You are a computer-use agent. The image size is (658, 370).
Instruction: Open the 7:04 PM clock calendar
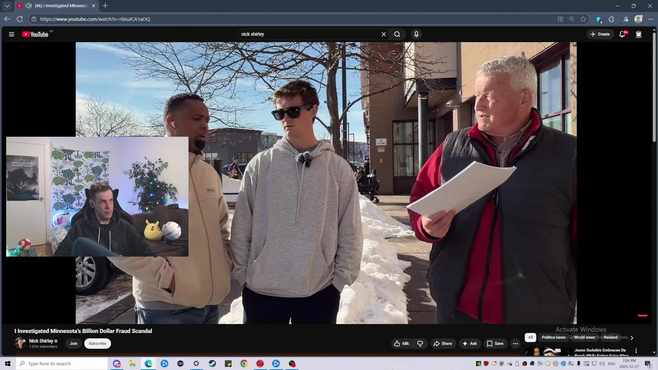click(629, 364)
